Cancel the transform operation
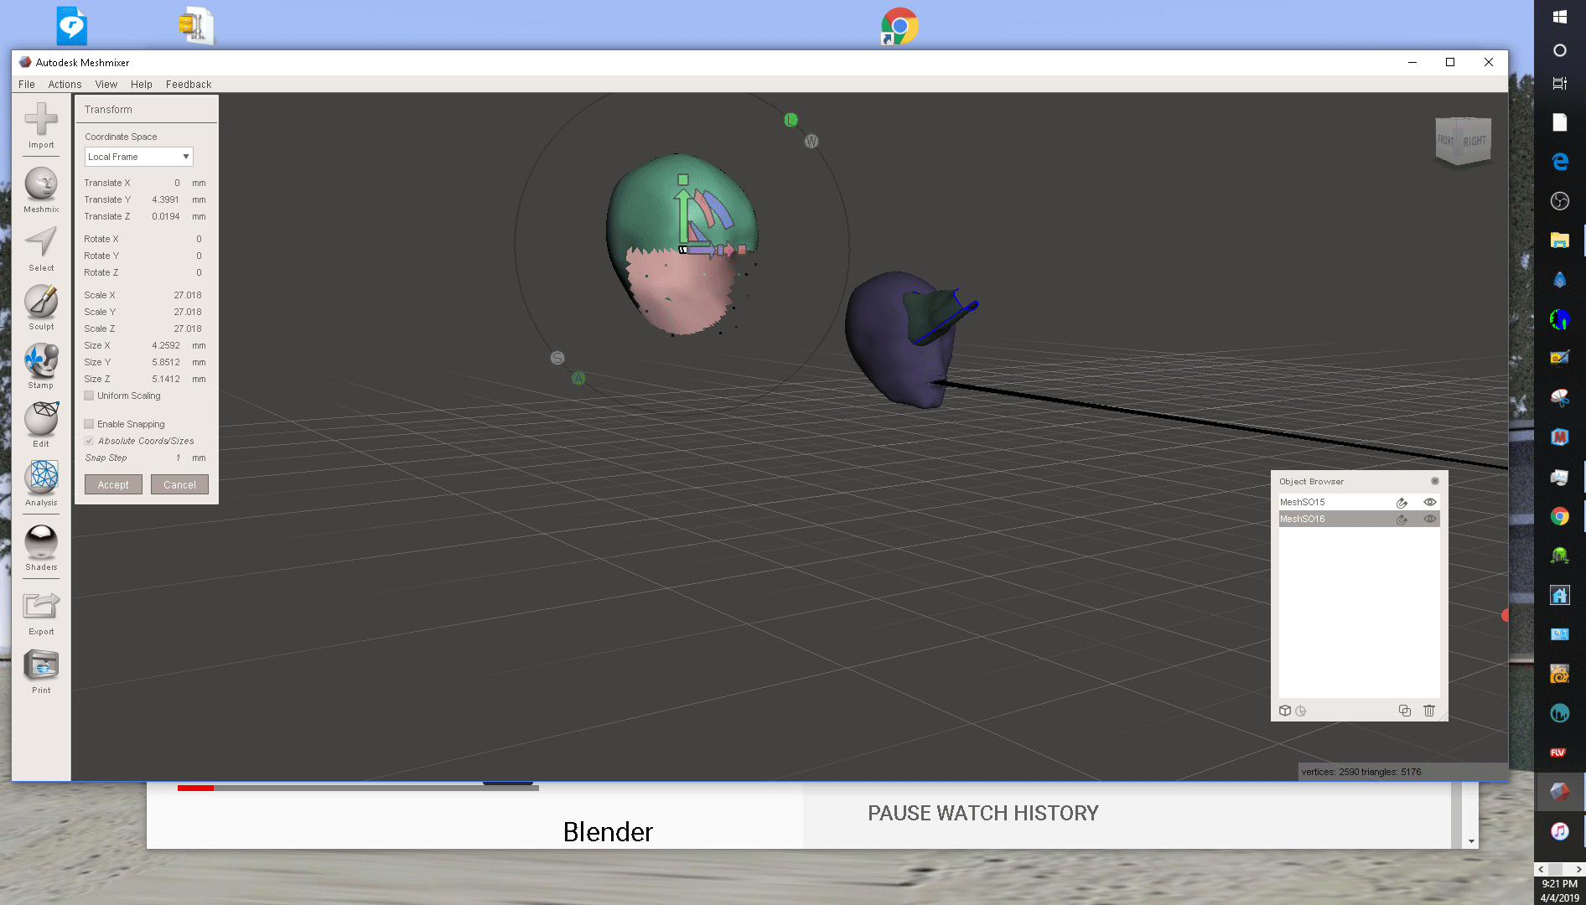Viewport: 1586px width, 905px height. (179, 484)
